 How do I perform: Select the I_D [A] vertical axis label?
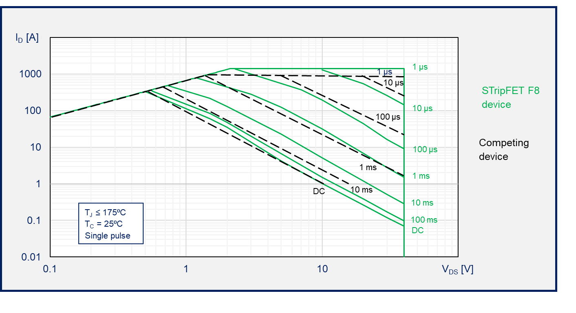[x=27, y=38]
